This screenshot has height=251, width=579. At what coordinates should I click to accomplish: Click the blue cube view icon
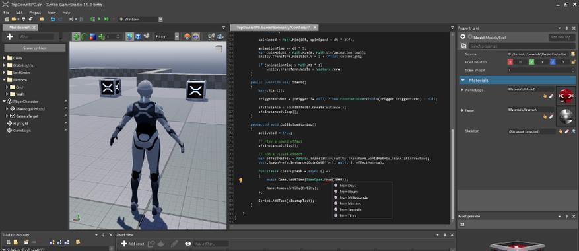[x=139, y=36]
